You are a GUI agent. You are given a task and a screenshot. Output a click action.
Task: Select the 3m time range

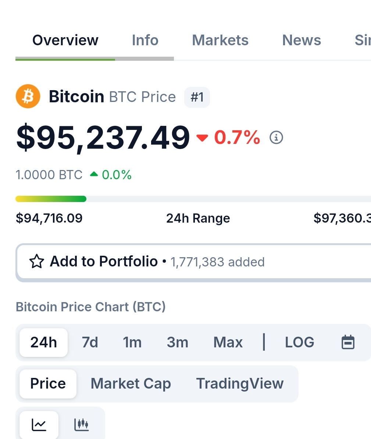[x=177, y=342]
